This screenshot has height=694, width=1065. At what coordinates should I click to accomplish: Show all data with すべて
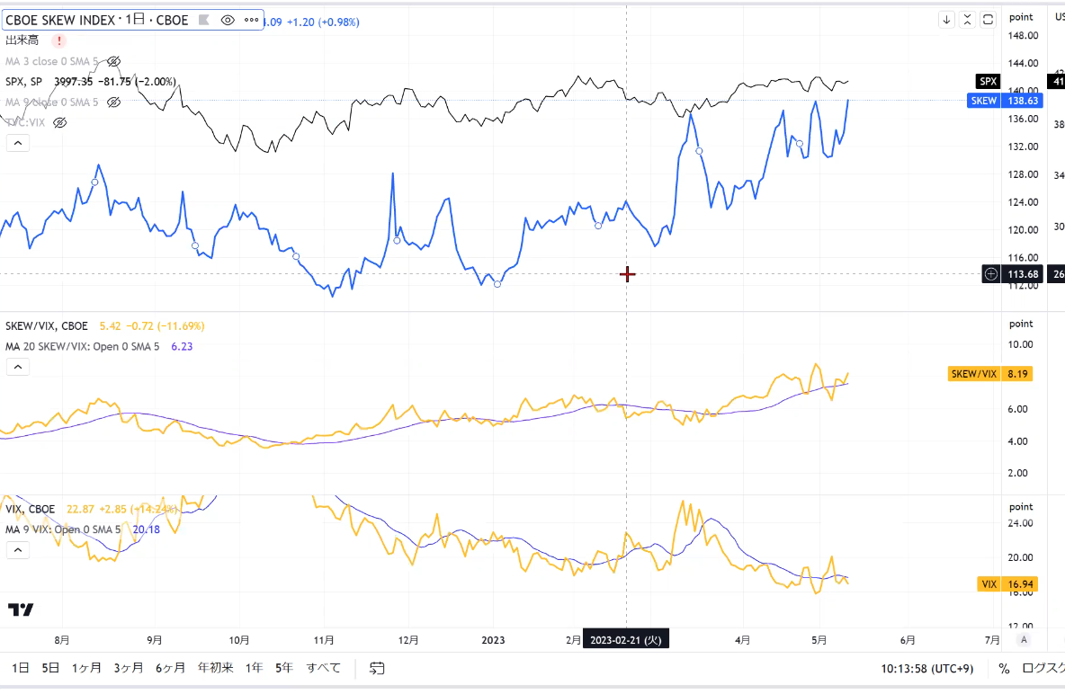tap(323, 668)
